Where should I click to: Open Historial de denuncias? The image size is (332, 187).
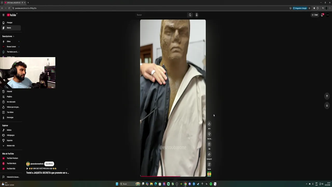(x=10, y=177)
